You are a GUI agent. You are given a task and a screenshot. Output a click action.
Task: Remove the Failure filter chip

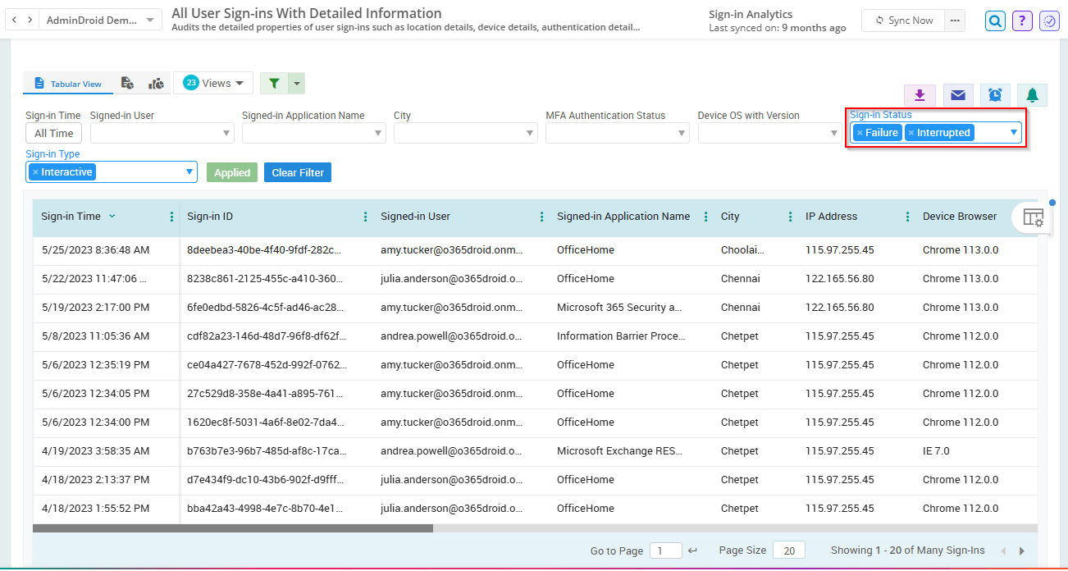point(862,132)
